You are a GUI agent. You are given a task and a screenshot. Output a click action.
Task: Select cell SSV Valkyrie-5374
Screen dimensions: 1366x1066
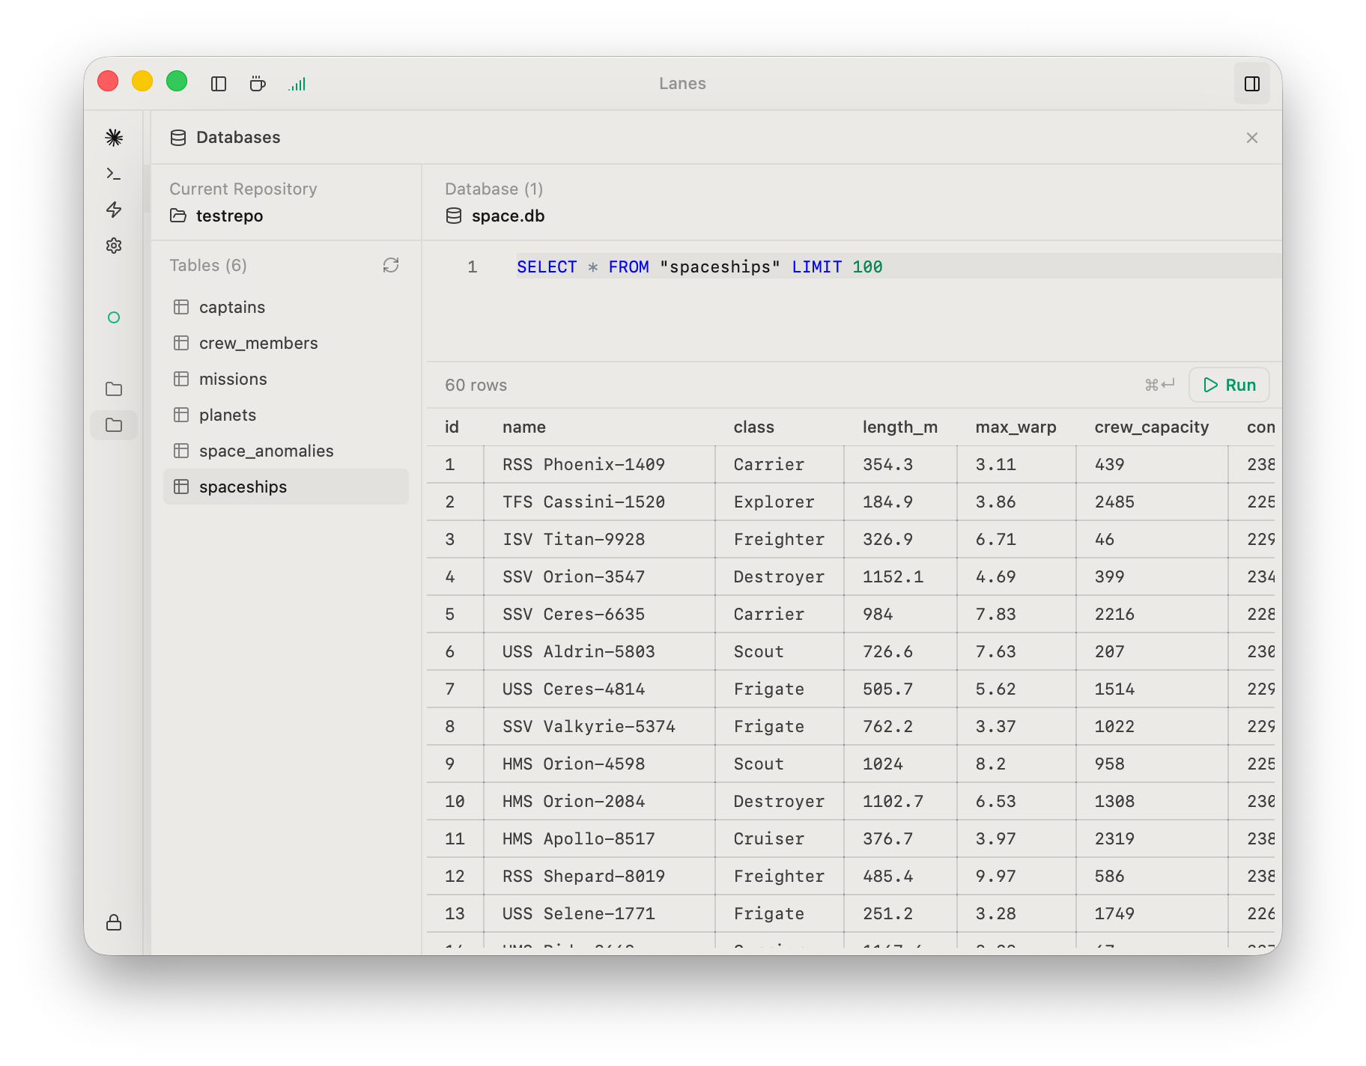pos(599,726)
